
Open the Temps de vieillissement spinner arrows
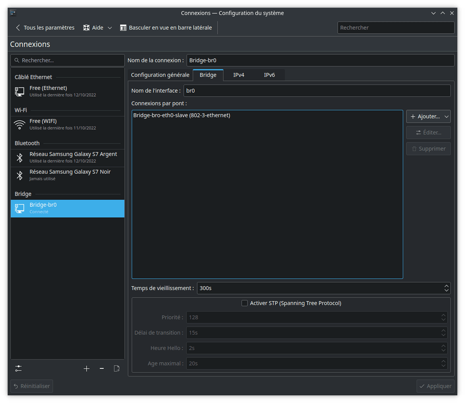click(x=446, y=288)
